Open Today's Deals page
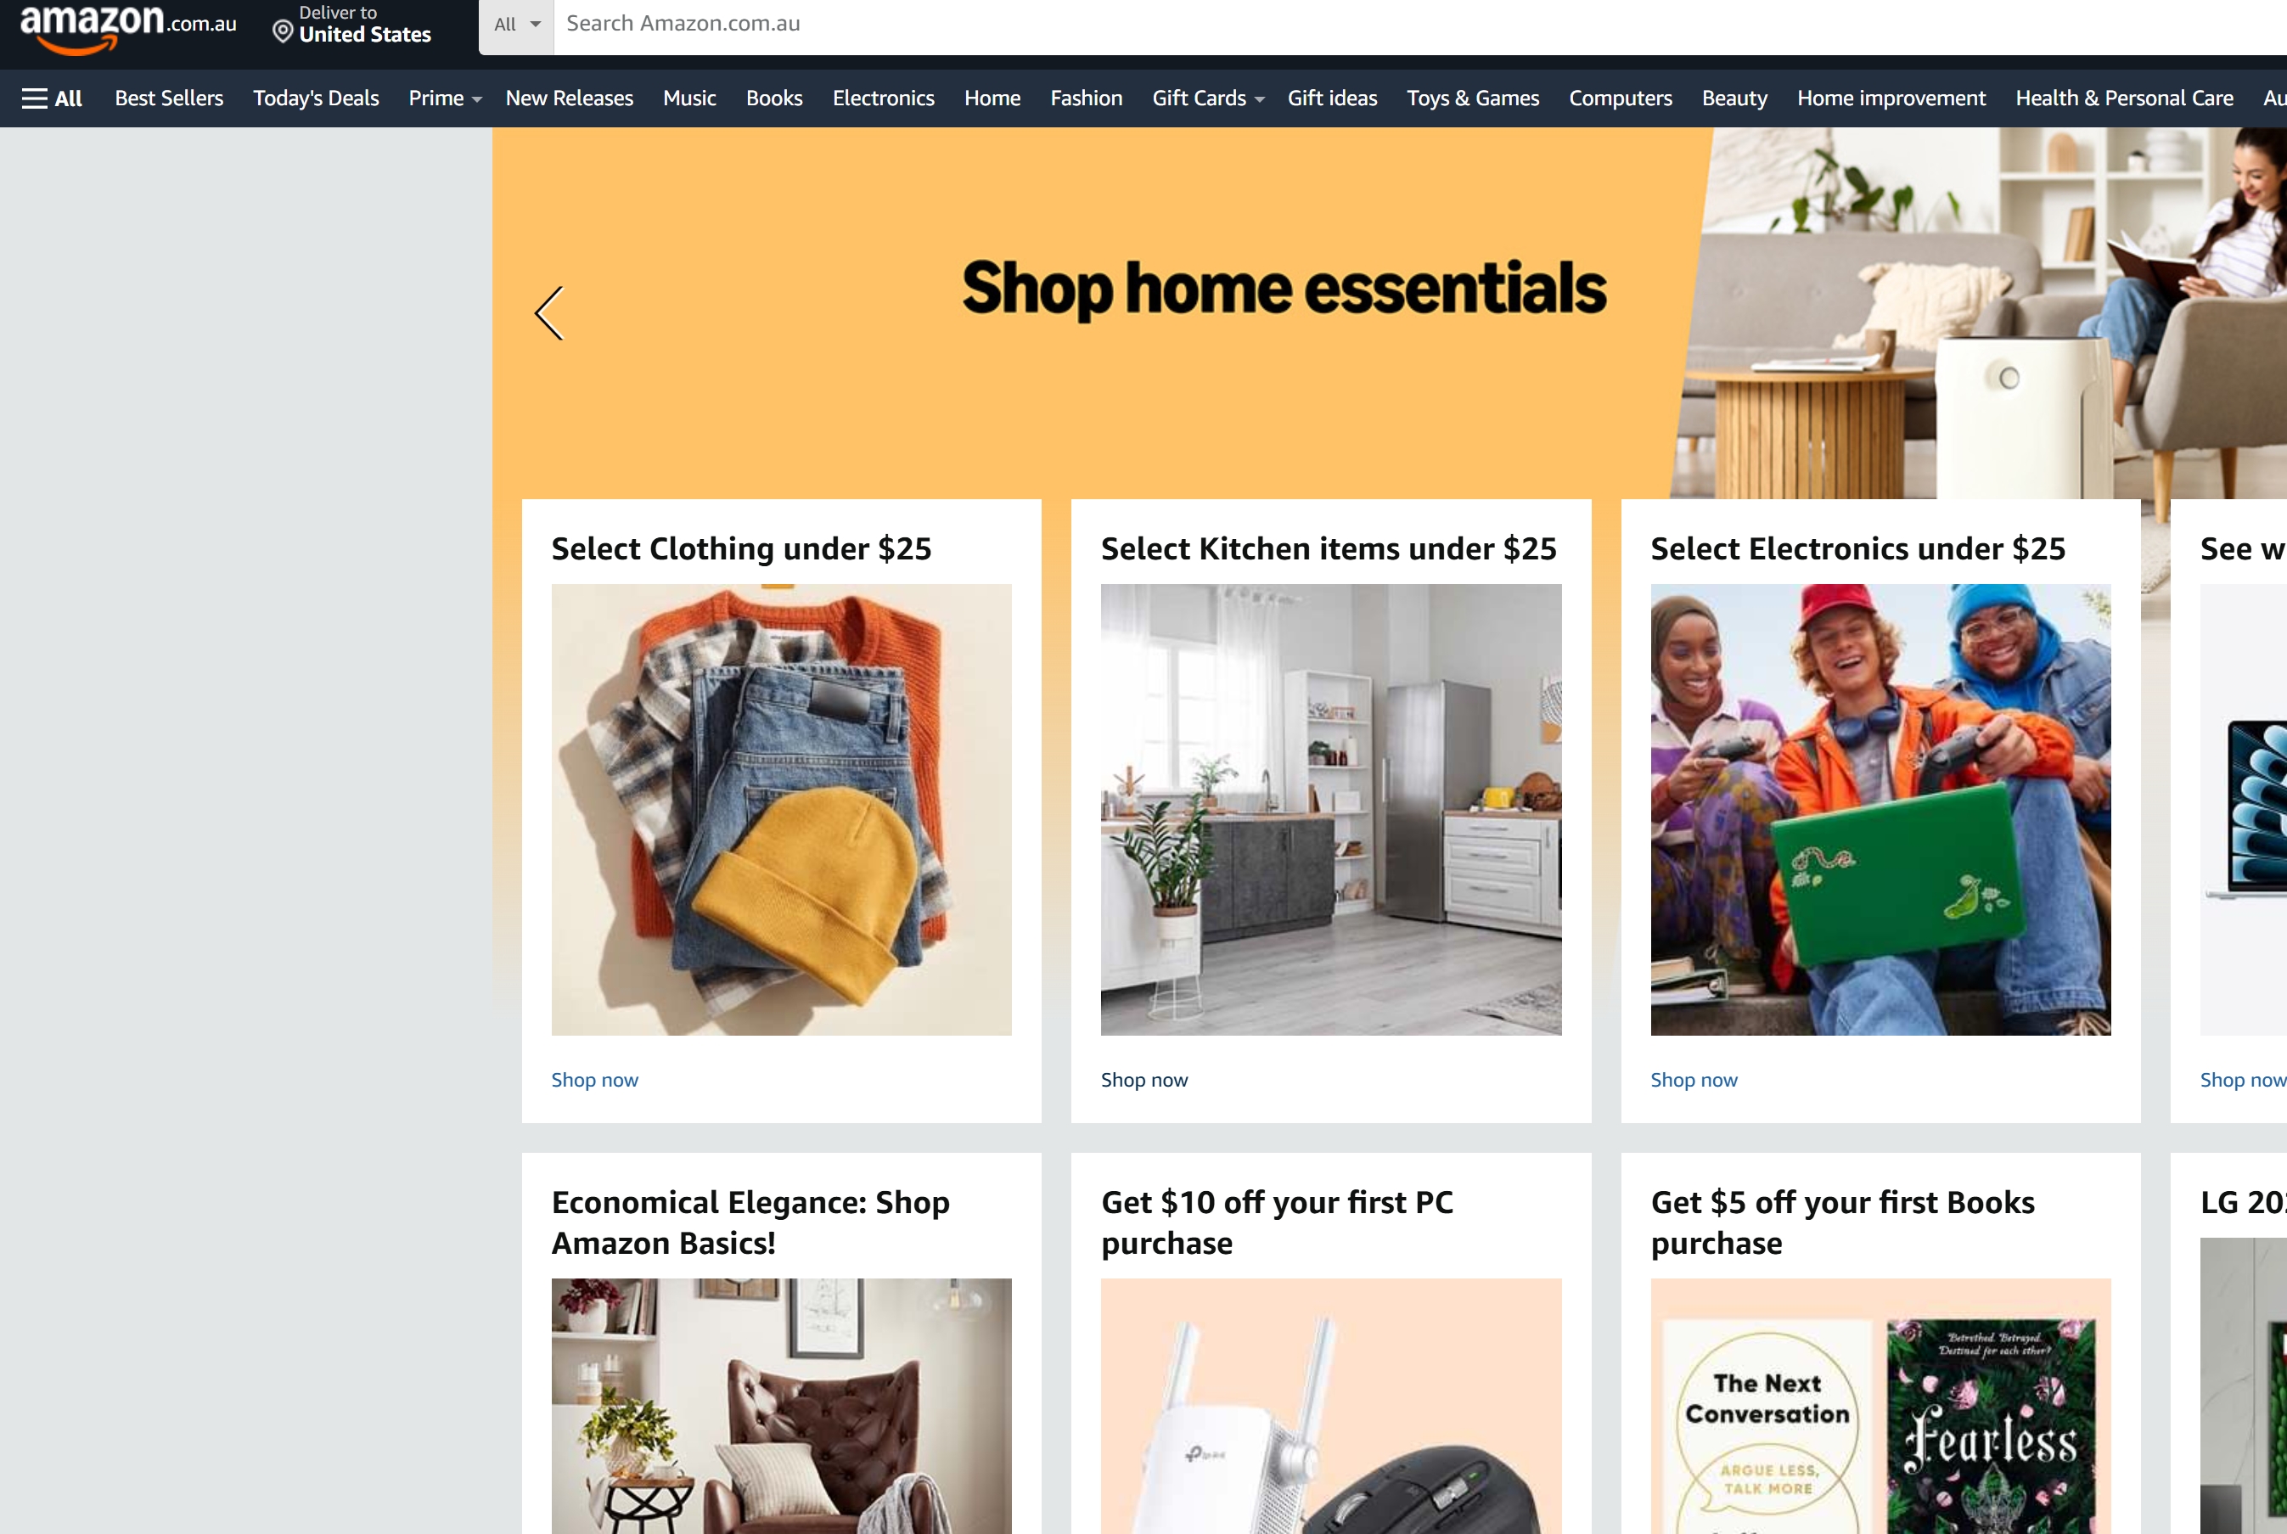The height and width of the screenshot is (1534, 2287). tap(316, 98)
